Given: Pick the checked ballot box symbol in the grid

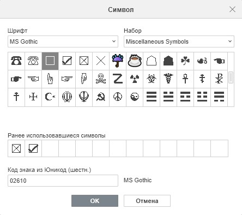Looking at the screenshot, I should (x=67, y=61).
